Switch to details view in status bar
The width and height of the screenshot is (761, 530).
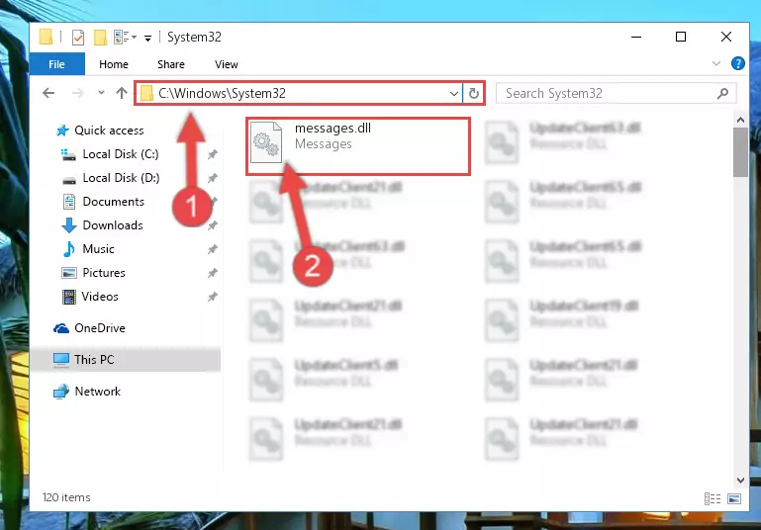coord(712,498)
